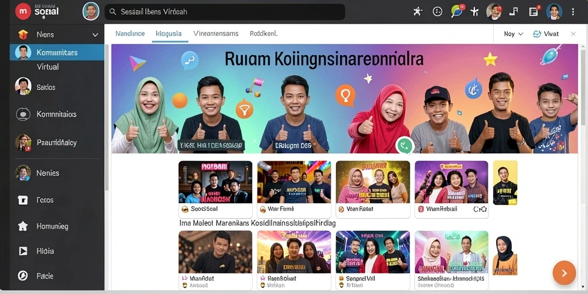This screenshot has height=294, width=588.
Task: Click the caption badge under the green-hijab woman
Action: click(211, 145)
